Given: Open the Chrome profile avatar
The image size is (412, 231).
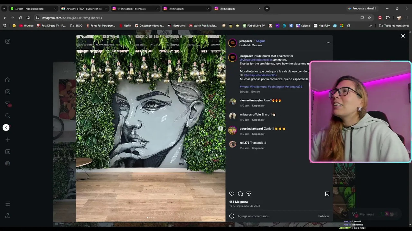Looking at the screenshot, I should point(399,18).
